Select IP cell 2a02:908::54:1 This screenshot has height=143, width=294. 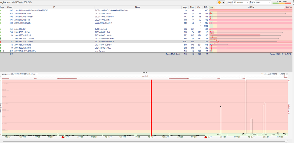click(20, 29)
